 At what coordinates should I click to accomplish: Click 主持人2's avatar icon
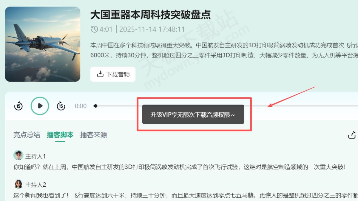tap(18, 184)
